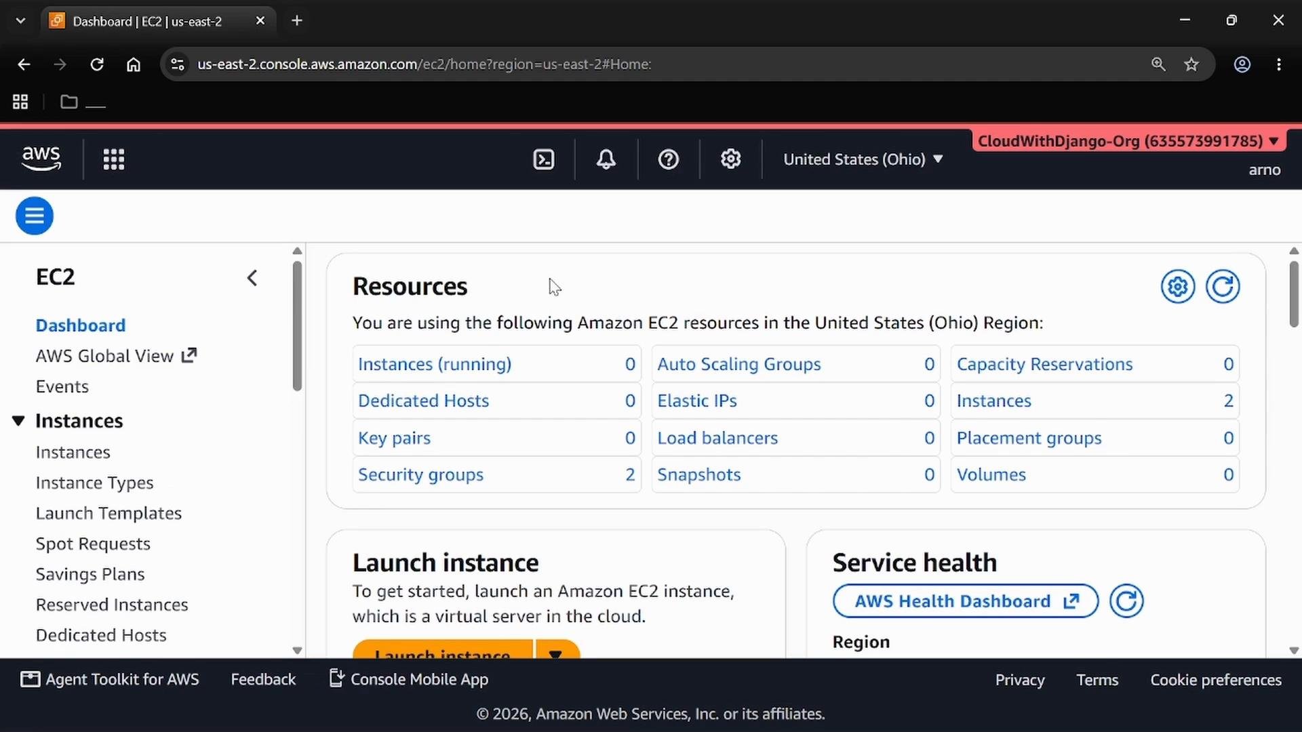Screen dimensions: 1302x732
Task: Click the Elastic IPs link
Action: (x=696, y=401)
